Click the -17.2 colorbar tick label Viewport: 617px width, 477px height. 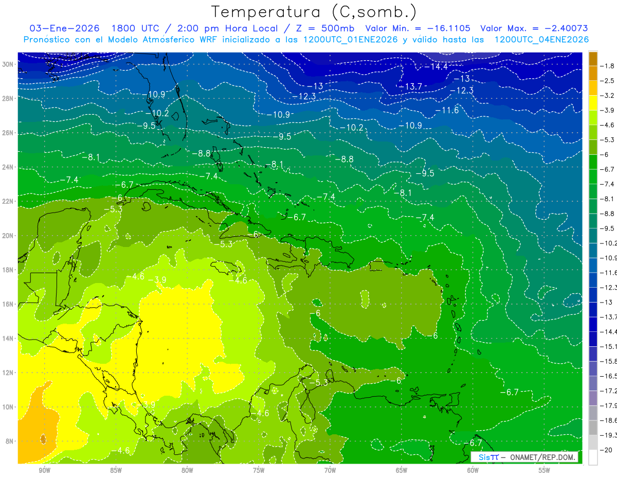pyautogui.click(x=609, y=391)
